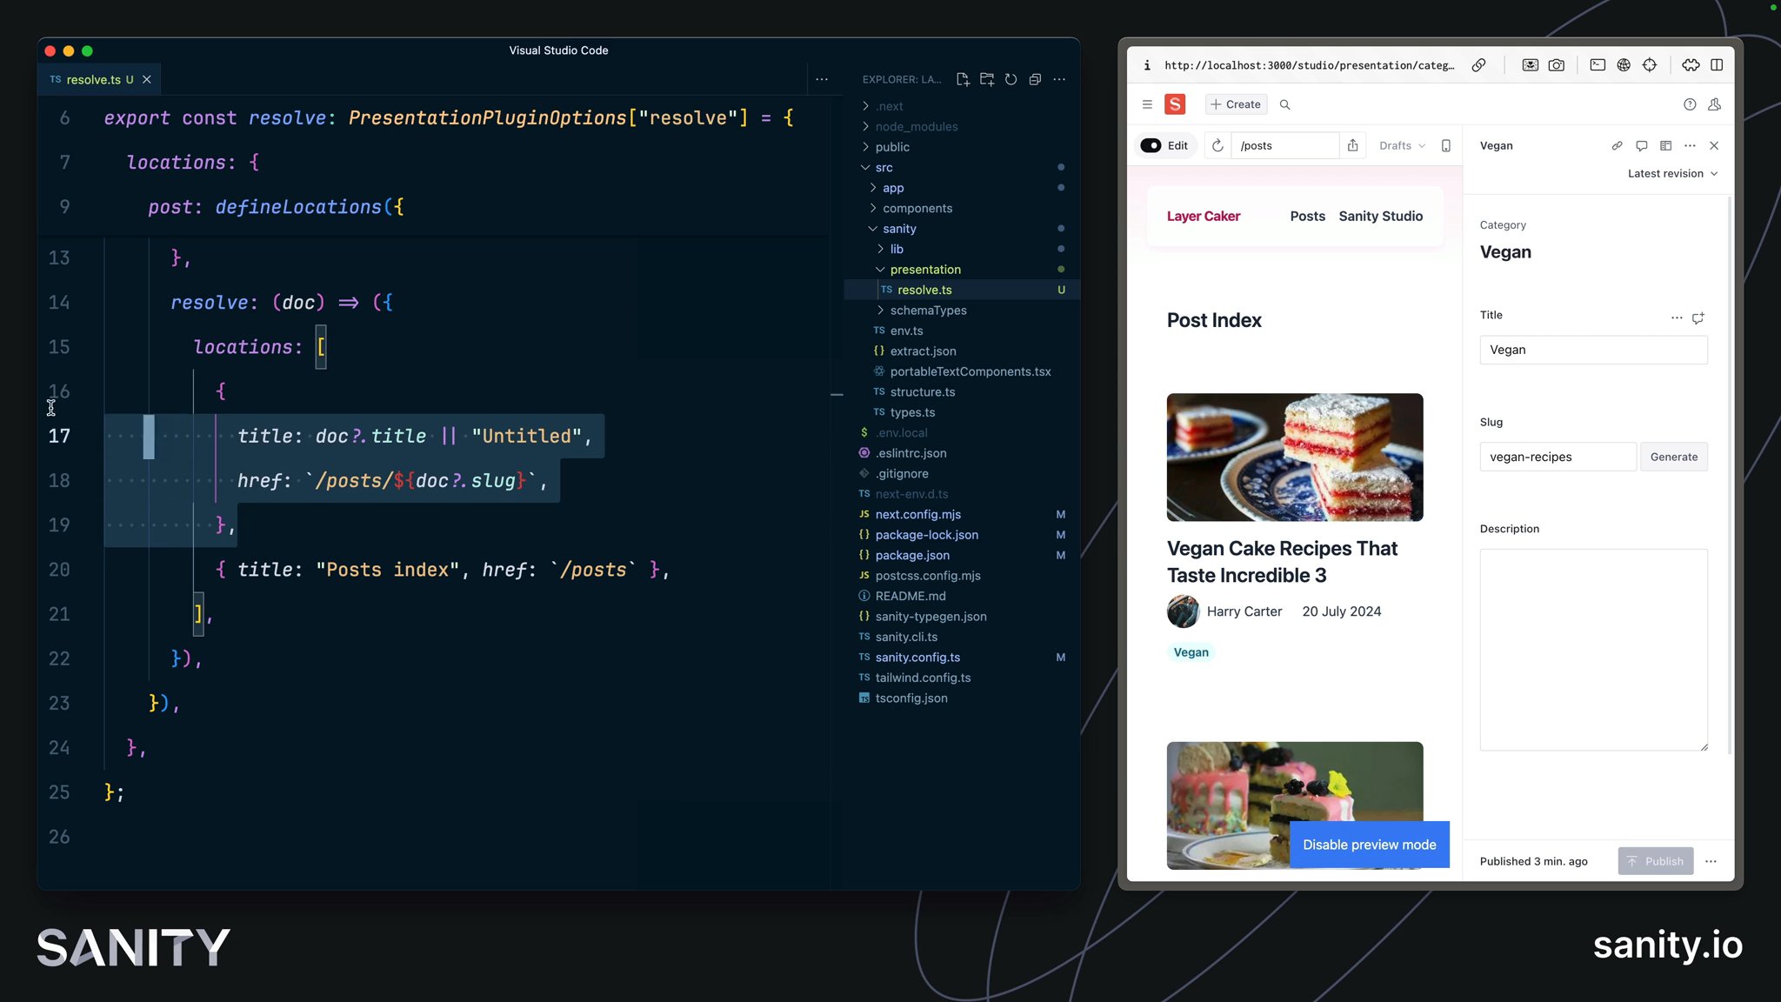Image resolution: width=1781 pixels, height=1002 pixels.
Task: Click inside the Description text area
Action: tap(1593, 649)
